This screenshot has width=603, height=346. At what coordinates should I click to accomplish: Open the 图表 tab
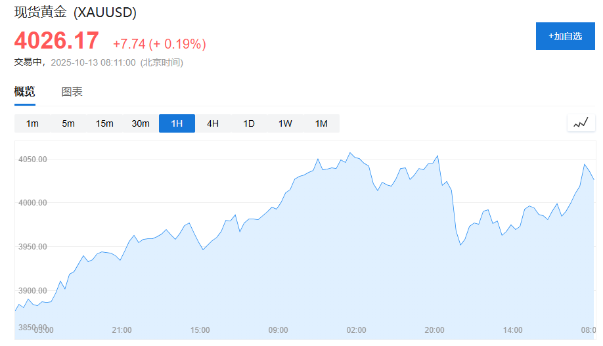pyautogui.click(x=72, y=92)
